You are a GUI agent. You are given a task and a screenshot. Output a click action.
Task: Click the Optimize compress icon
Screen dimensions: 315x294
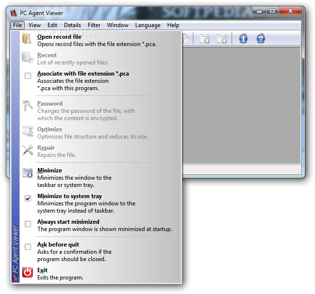pos(28,131)
